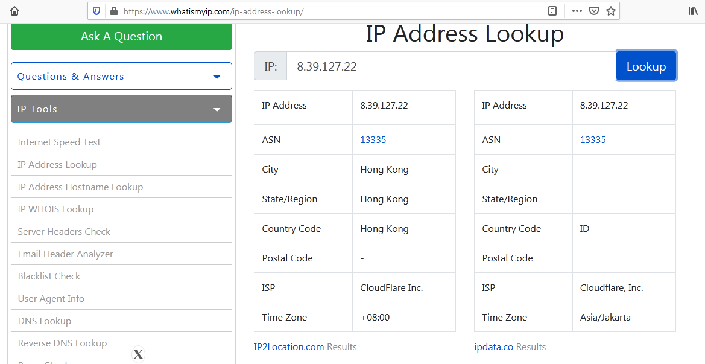This screenshot has height=364, width=705.
Task: Click the Firefox home icon
Action: (14, 11)
